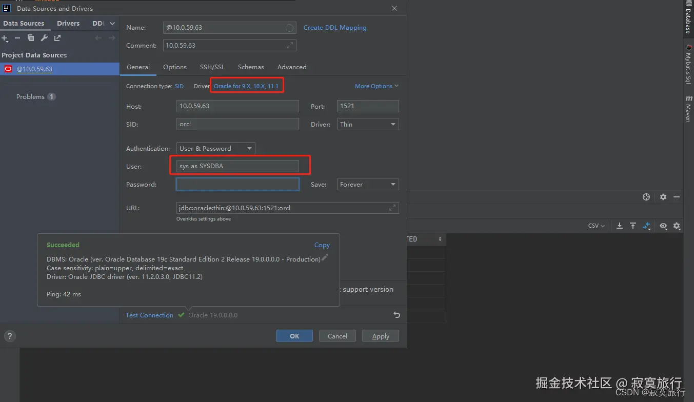
Task: Open the SSH/SSL tab
Action: (x=212, y=67)
